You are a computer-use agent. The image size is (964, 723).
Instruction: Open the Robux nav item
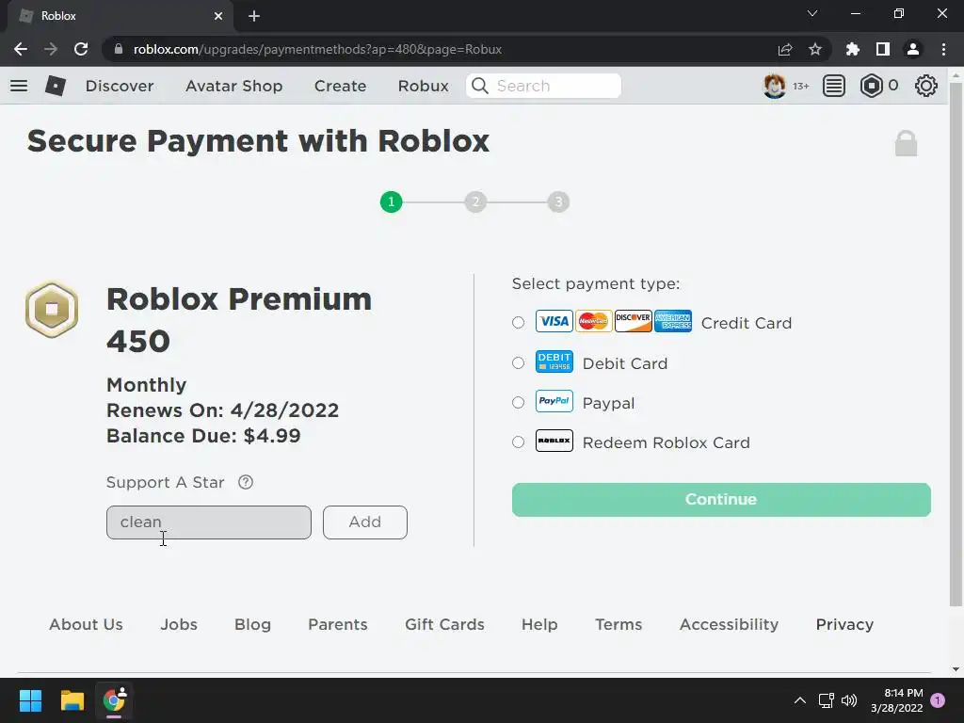(423, 86)
